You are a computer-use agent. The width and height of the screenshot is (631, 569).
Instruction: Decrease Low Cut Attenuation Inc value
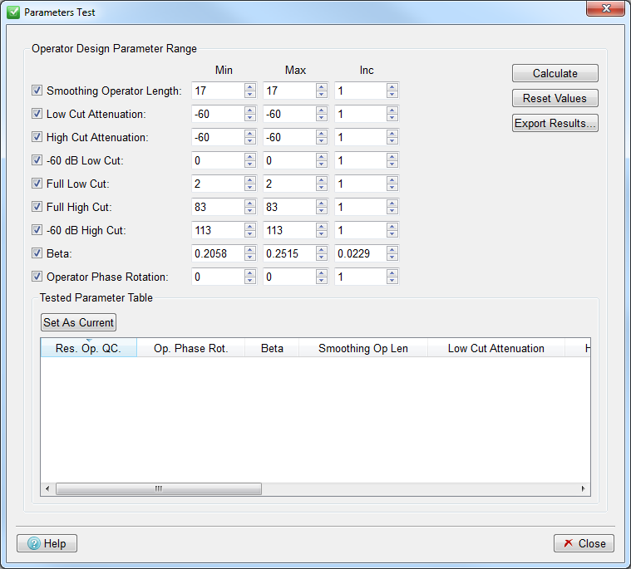click(392, 118)
